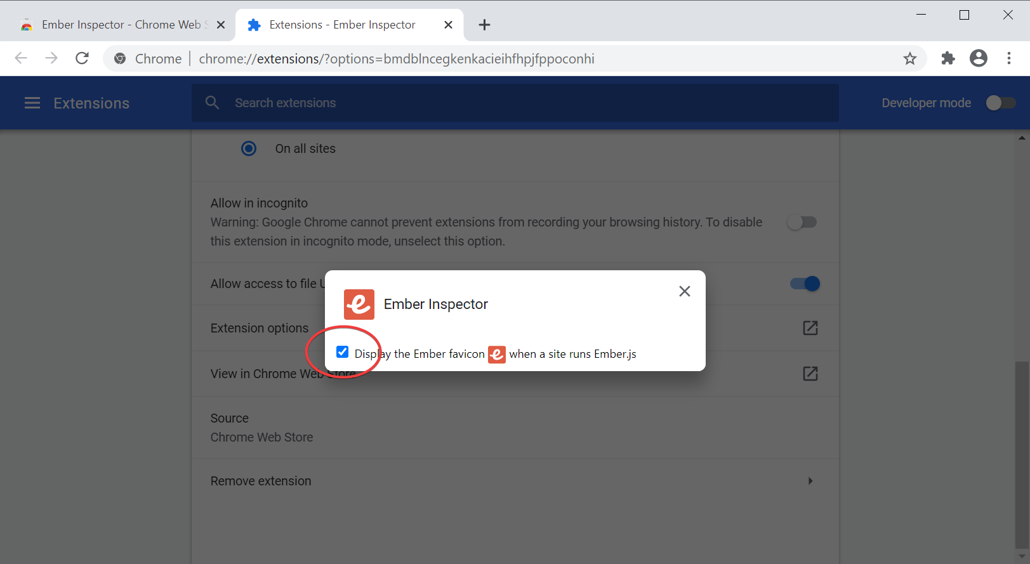Reload the current page
Viewport: 1030px width, 564px height.
pyautogui.click(x=82, y=58)
